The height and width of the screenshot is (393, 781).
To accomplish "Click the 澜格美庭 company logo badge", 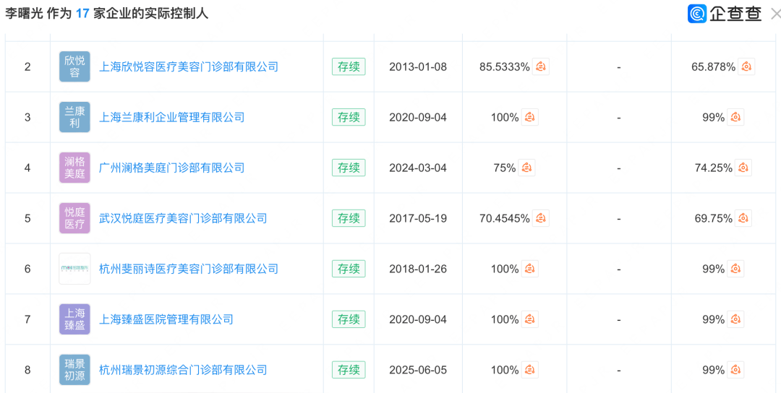I will (x=74, y=168).
